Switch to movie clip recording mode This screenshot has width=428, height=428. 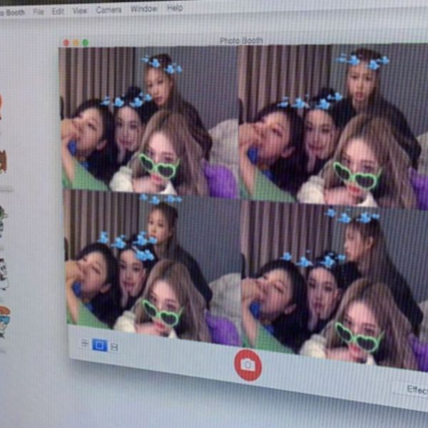(114, 347)
